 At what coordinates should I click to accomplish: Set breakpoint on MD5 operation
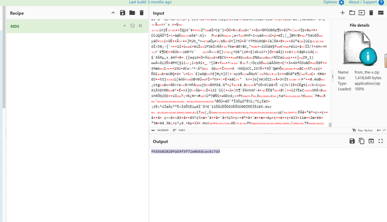click(140, 26)
